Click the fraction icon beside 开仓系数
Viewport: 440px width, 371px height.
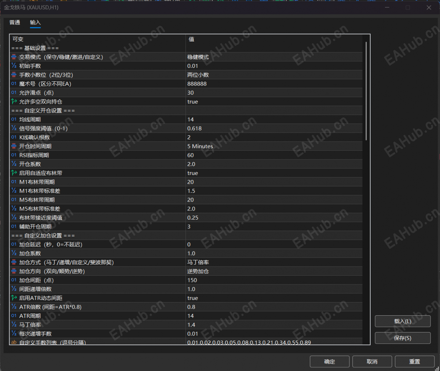point(14,164)
